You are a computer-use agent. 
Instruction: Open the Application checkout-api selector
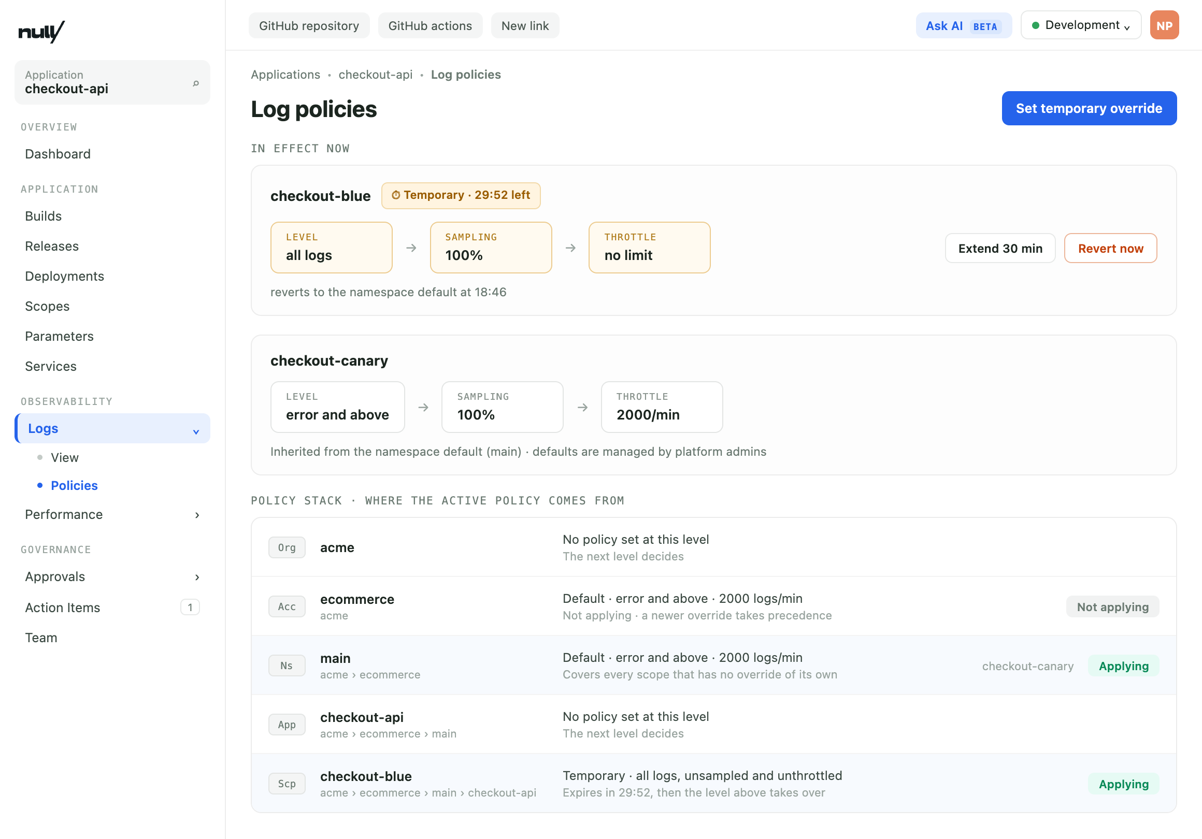point(112,82)
